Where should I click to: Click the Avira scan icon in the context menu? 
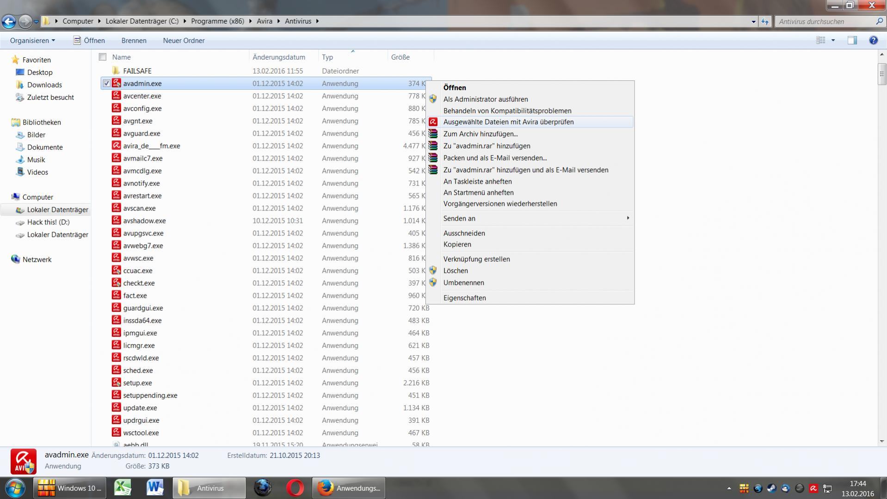click(x=433, y=122)
